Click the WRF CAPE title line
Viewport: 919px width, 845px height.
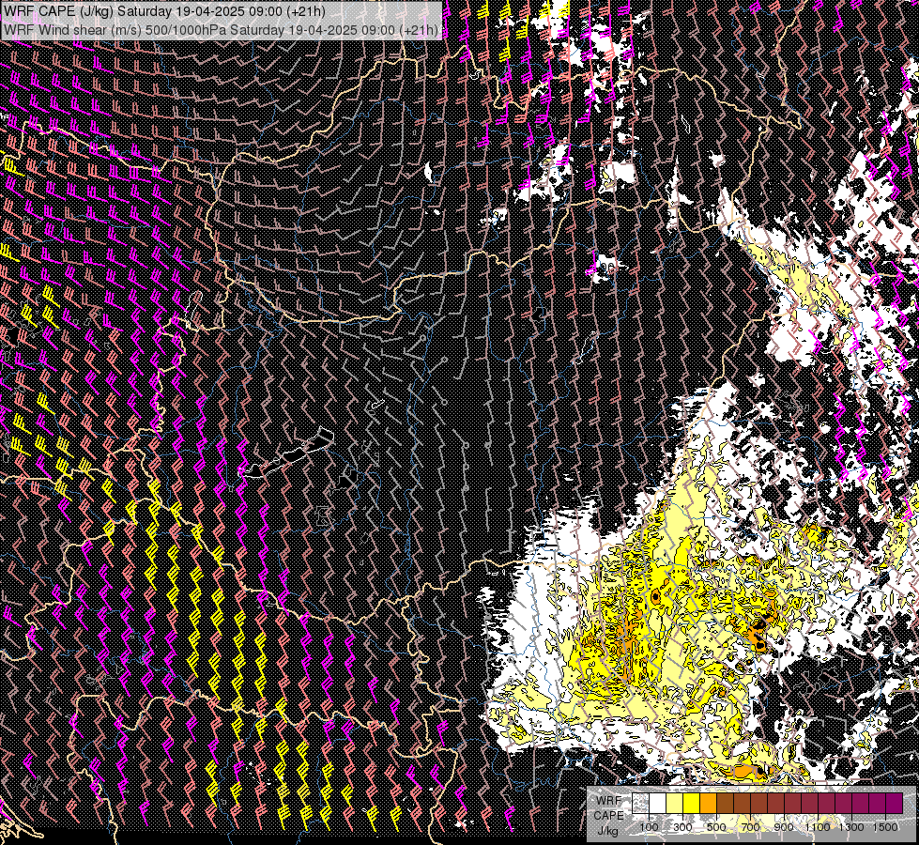click(x=164, y=11)
